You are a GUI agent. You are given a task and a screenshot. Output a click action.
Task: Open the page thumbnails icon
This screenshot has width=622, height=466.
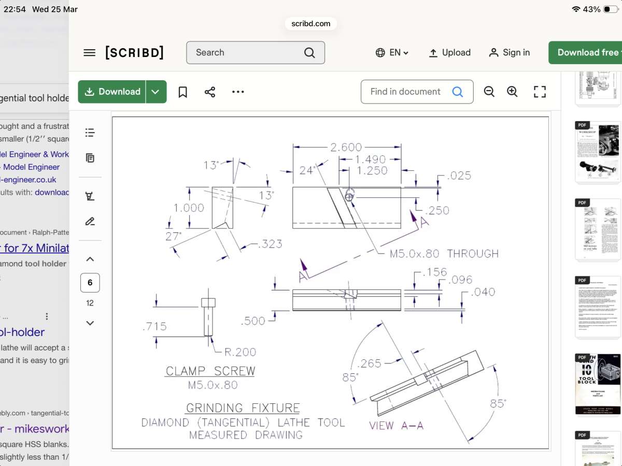90,158
